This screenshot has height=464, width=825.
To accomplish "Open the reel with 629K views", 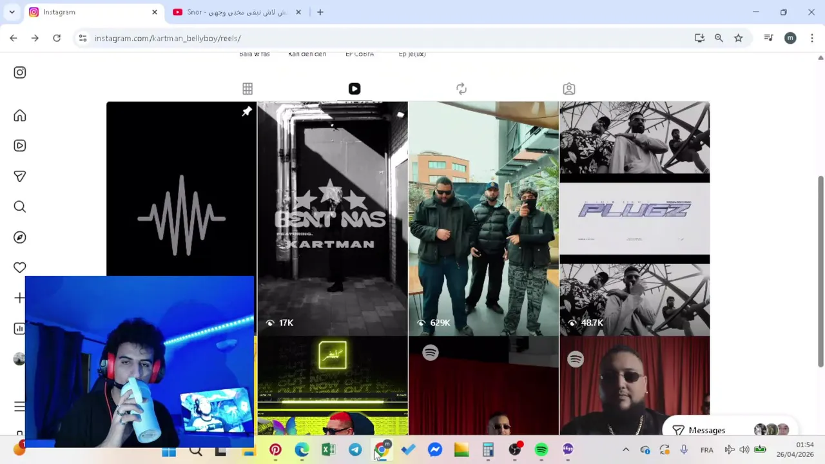I will point(483,218).
